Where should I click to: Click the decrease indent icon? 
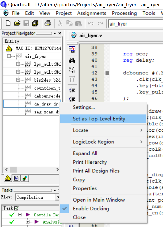coord(72,99)
